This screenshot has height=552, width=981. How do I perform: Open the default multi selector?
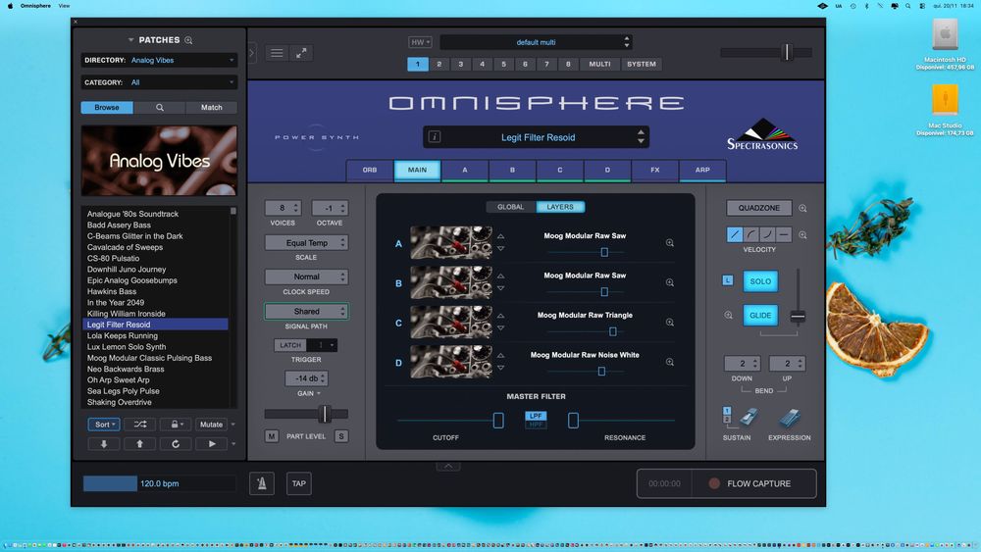537,42
